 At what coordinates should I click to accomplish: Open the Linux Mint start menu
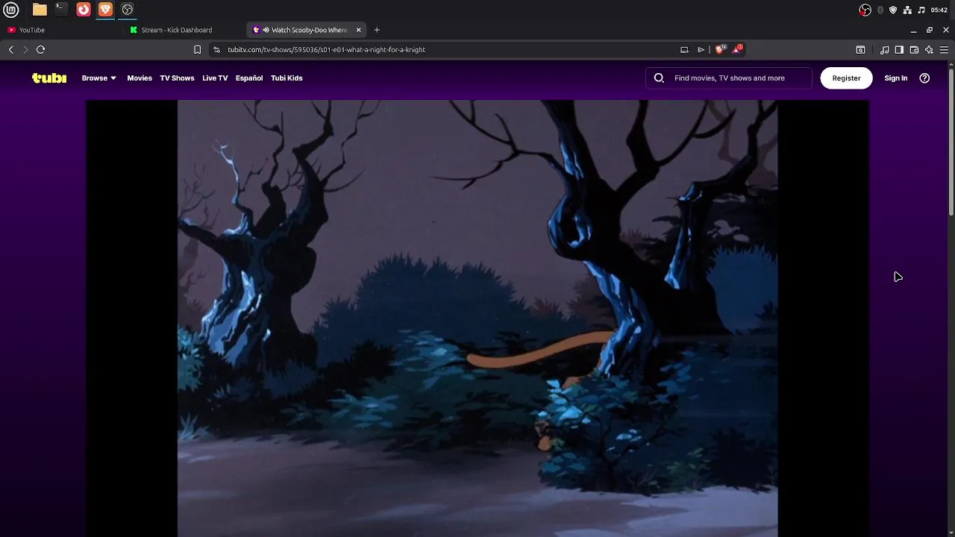(10, 10)
